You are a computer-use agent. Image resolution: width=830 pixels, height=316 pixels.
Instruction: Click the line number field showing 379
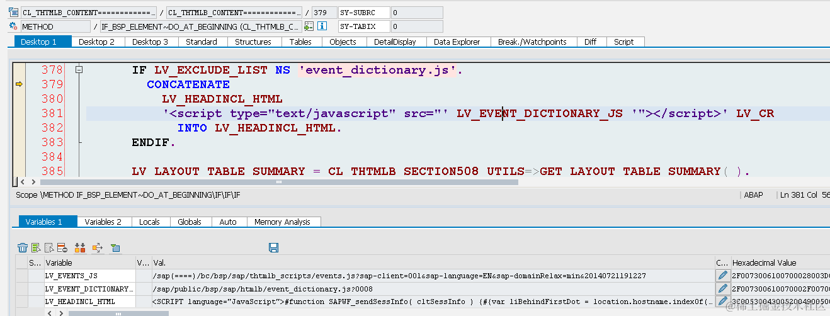323,12
